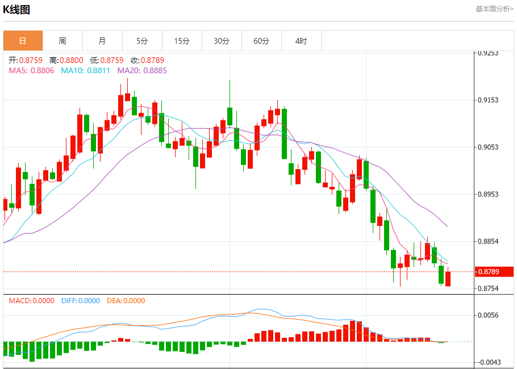The width and height of the screenshot is (517, 369).
Task: Click the 低:0.8759 low price value
Action: pyautogui.click(x=107, y=60)
